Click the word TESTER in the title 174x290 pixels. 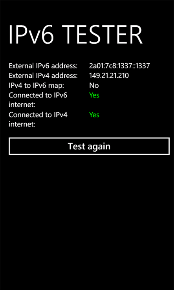click(x=101, y=35)
